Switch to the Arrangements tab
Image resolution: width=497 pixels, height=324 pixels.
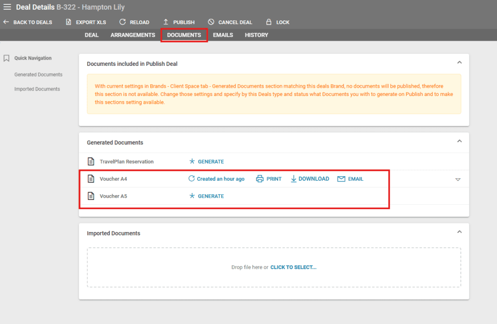(x=133, y=35)
